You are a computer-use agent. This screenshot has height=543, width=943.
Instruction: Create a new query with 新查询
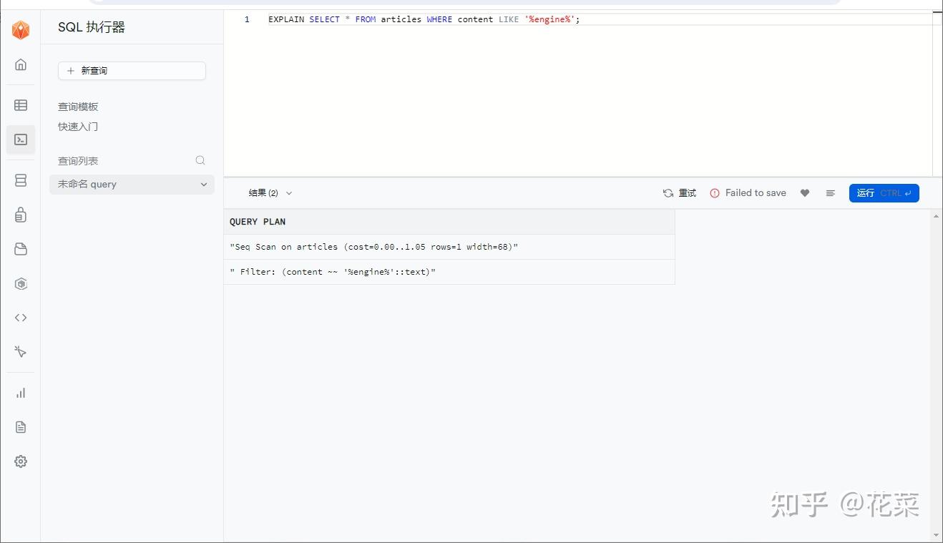(132, 71)
